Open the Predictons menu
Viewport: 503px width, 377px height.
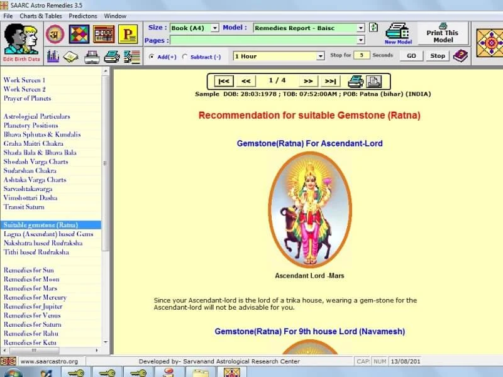coord(83,16)
